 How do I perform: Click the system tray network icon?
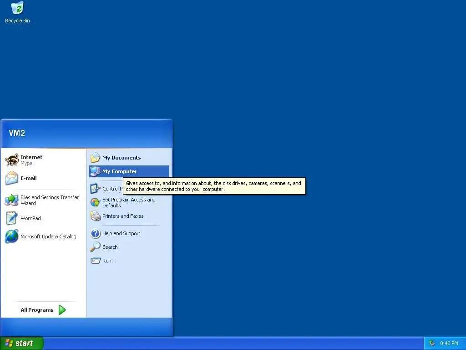432,343
